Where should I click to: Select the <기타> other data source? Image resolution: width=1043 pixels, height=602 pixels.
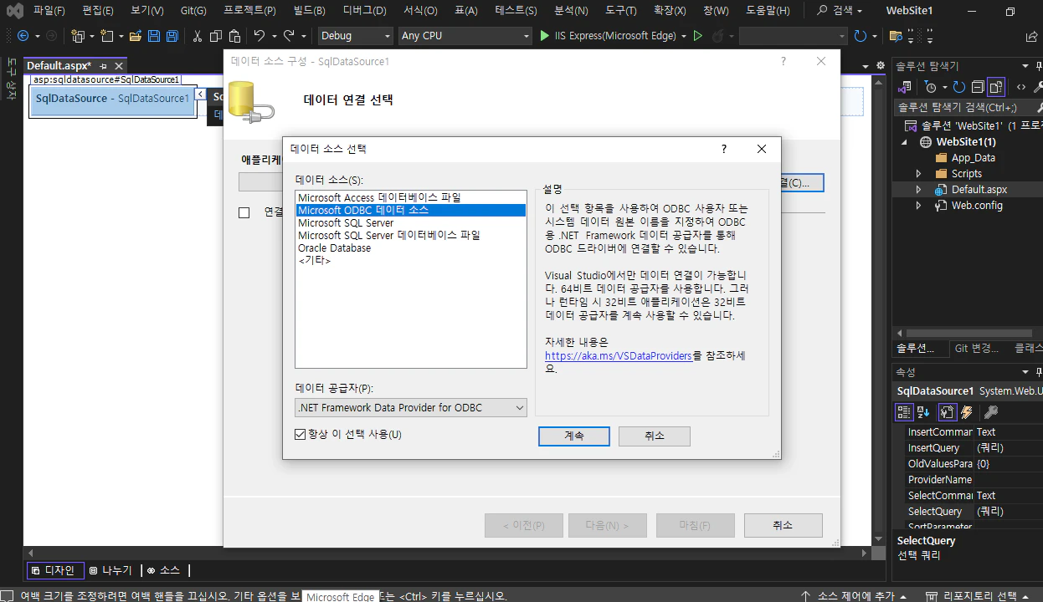[x=314, y=260]
